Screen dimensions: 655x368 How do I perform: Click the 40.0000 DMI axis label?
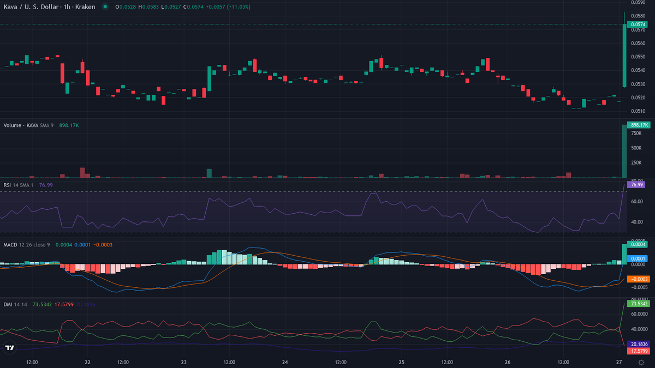[x=640, y=329]
